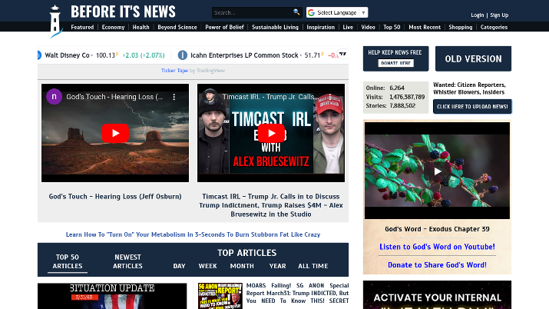
Task: Open the Beyond Science section
Action: coord(177,27)
